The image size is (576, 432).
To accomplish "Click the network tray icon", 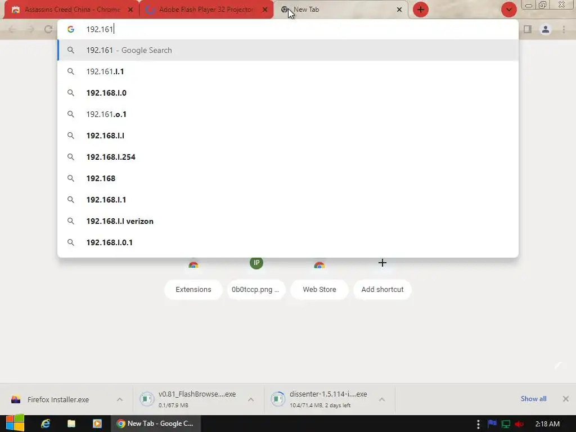I will [506, 424].
